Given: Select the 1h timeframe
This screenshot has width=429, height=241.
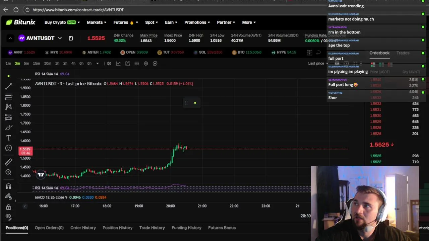Looking at the screenshot, I should (x=57, y=63).
